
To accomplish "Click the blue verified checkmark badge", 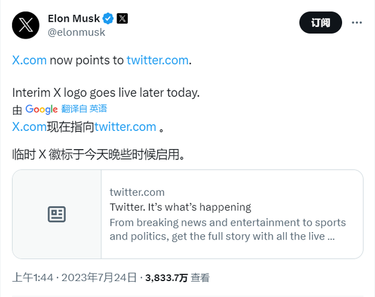I will coord(108,19).
